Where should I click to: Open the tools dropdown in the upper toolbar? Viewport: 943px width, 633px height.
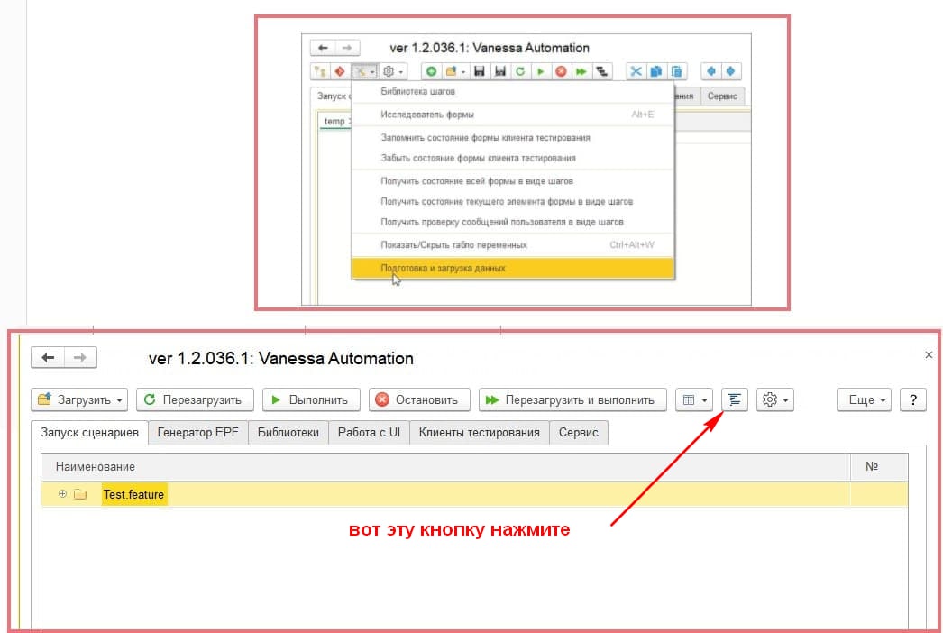(364, 71)
